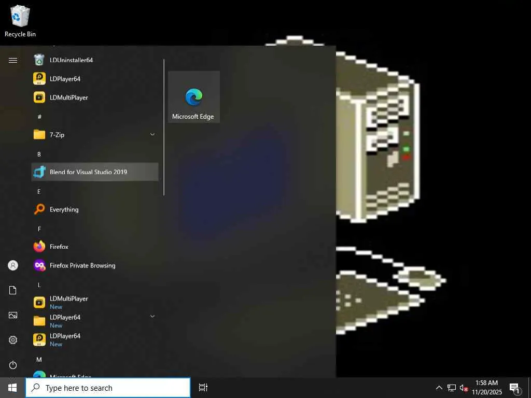Expand the Start menu hamburger button
Viewport: 531px width, 398px height.
pyautogui.click(x=13, y=60)
